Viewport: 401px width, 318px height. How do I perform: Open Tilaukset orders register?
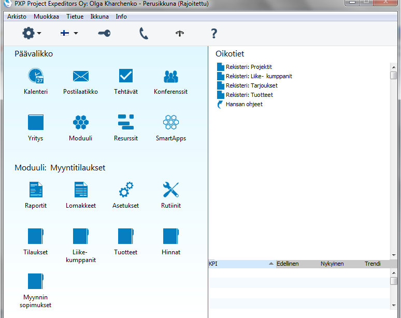point(36,236)
